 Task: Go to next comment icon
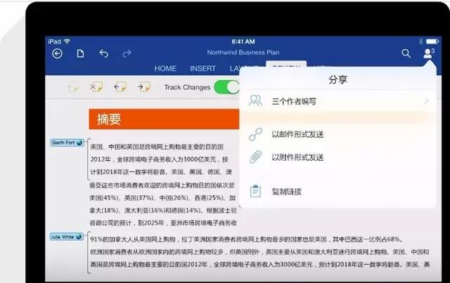point(143,87)
